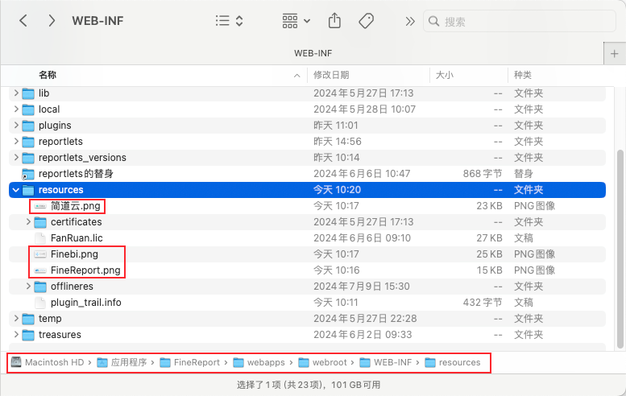Screen dimensions: 626x396
Task: Select the reportlets folder icon
Action: click(28, 142)
